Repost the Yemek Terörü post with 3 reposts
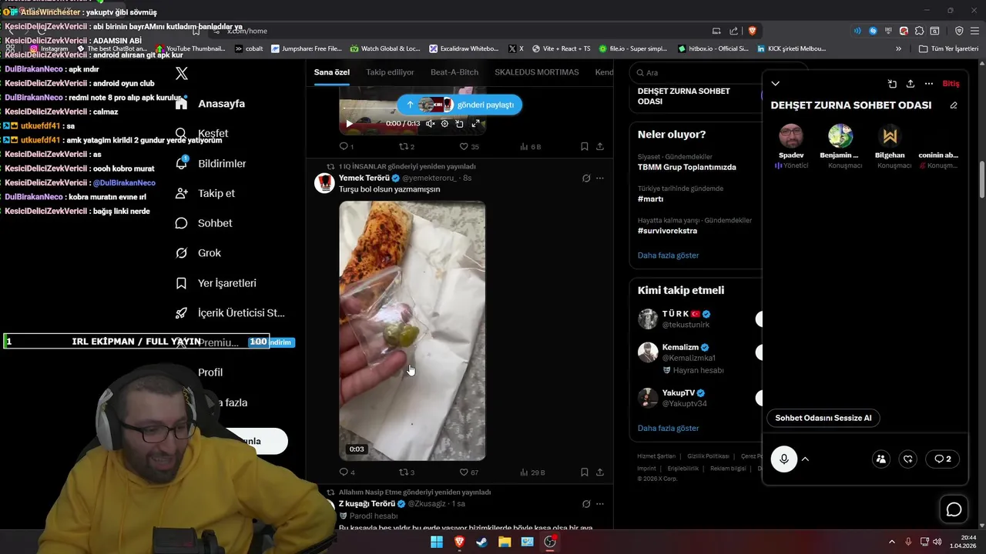Viewport: 986px width, 554px height. point(406,472)
